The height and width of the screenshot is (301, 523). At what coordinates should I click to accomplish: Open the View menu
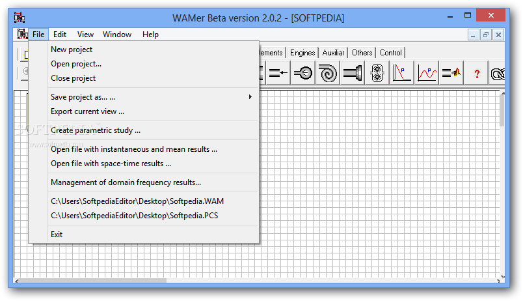pos(85,35)
